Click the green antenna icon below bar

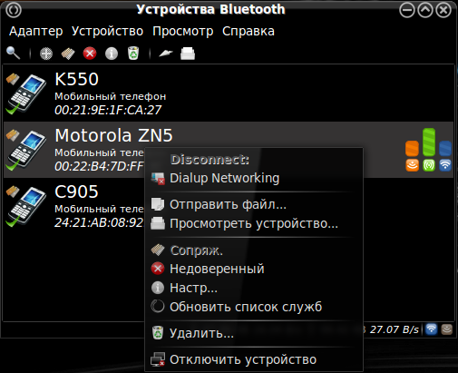point(429,165)
